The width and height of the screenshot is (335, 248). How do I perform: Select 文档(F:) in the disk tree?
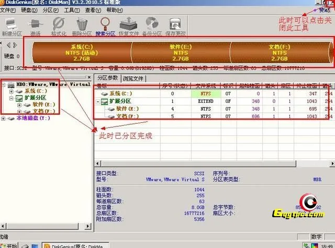[x=43, y=111]
